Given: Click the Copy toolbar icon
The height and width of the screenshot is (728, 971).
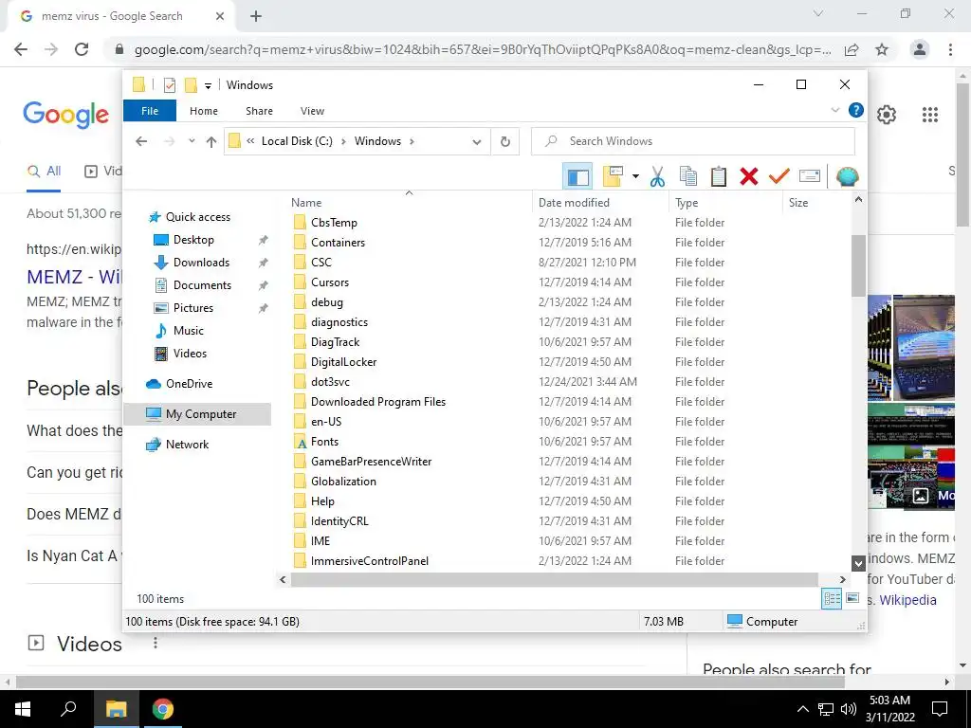Looking at the screenshot, I should point(688,176).
